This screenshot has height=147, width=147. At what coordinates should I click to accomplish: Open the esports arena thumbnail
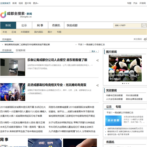tap(13, 92)
